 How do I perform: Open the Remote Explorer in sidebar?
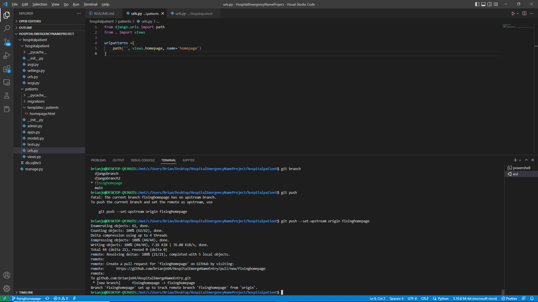(x=7, y=82)
